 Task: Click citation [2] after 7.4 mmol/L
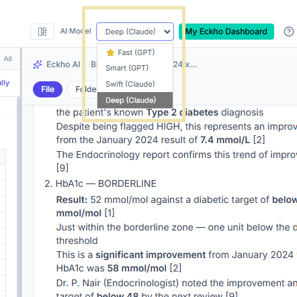pos(259,140)
